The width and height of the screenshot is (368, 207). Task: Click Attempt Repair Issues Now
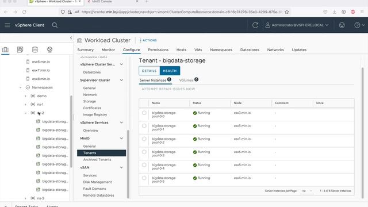pos(168,89)
